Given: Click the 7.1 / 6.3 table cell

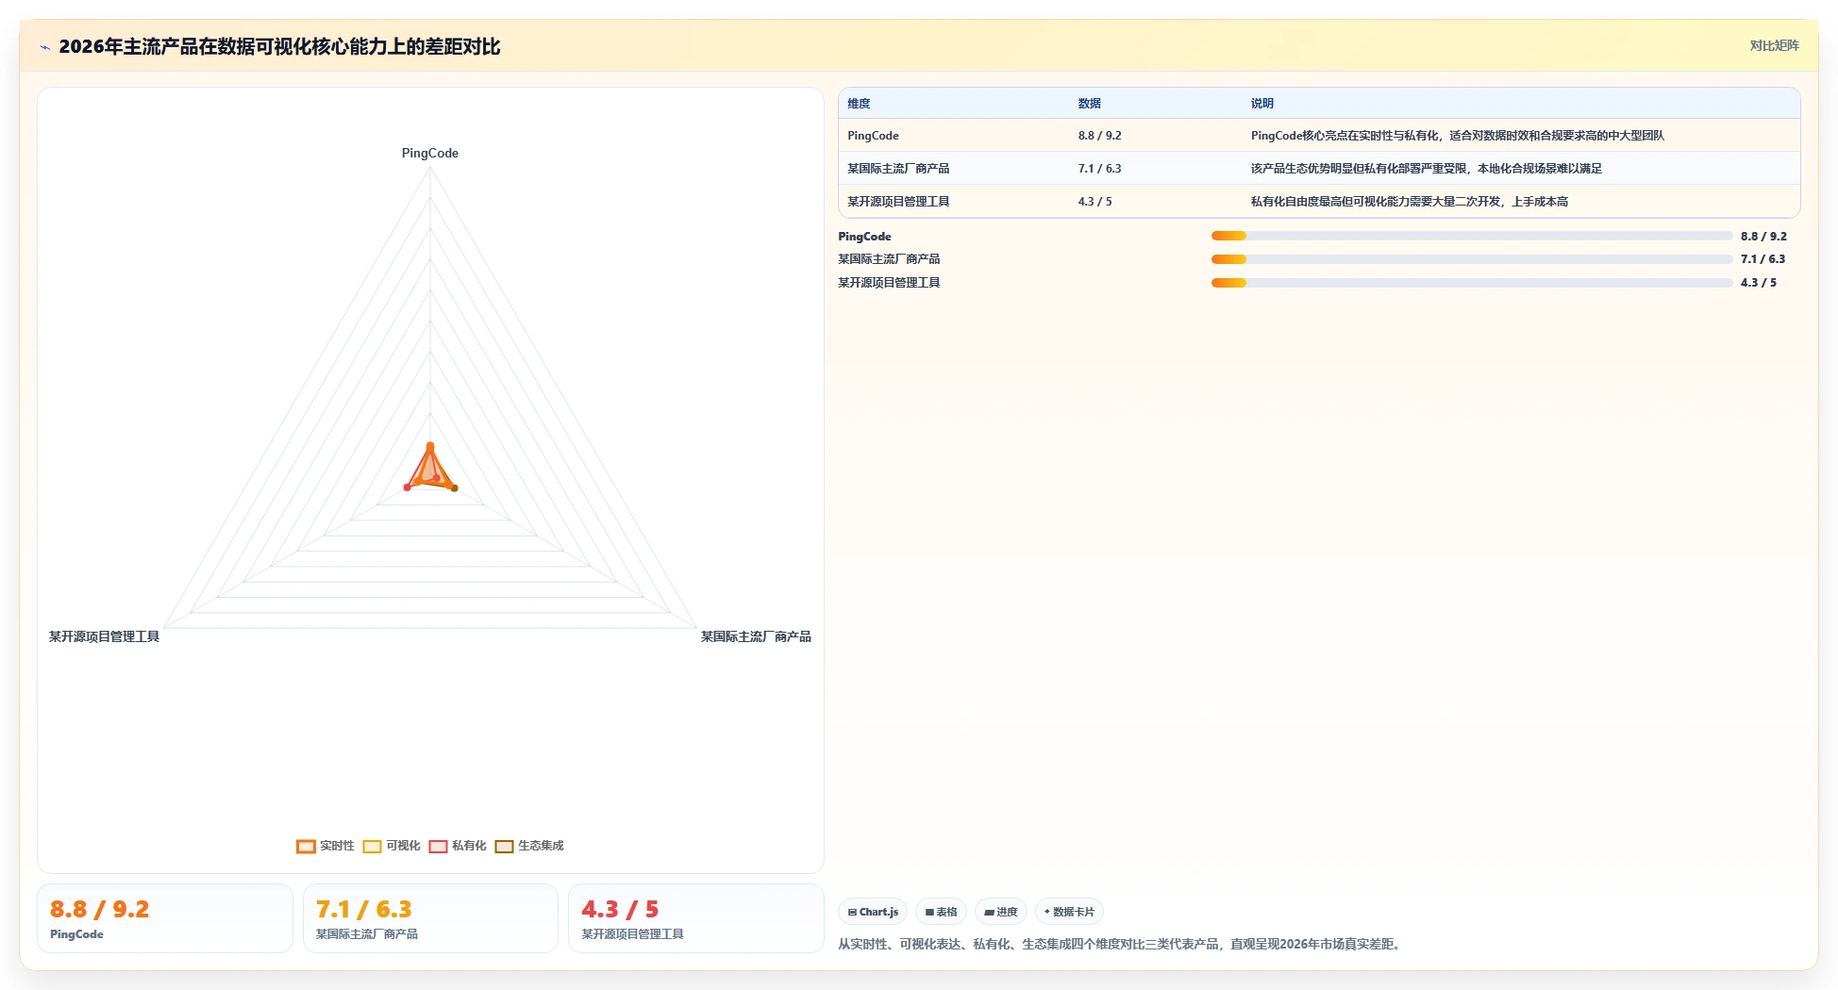Looking at the screenshot, I should tap(1100, 169).
